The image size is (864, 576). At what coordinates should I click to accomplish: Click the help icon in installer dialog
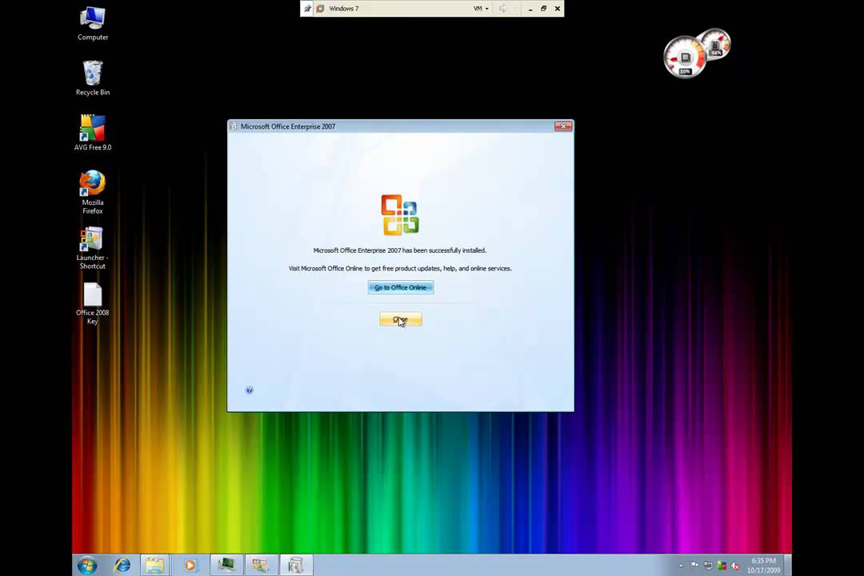coord(249,390)
